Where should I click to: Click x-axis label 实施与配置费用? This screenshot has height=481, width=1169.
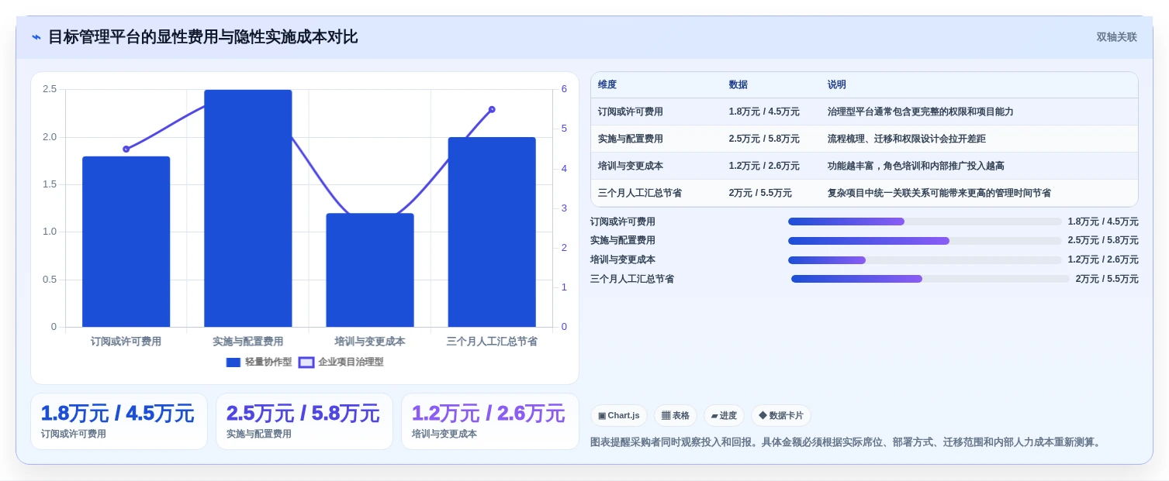point(248,342)
